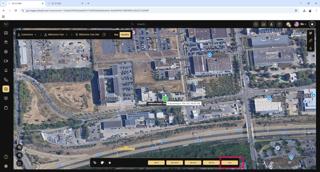This screenshot has width=320, height=172.
Task: Open the color palette tool
Action: point(102,163)
